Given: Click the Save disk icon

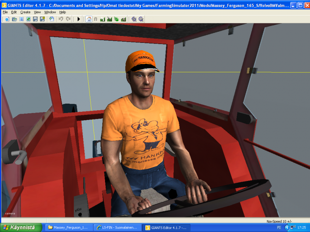Looking at the screenshot, I should 35,19.
